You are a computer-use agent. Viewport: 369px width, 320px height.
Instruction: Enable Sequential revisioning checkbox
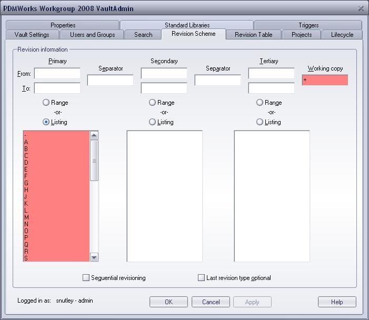point(86,278)
